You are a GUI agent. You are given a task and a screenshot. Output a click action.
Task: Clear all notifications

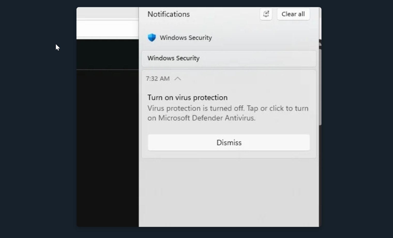[x=293, y=14]
